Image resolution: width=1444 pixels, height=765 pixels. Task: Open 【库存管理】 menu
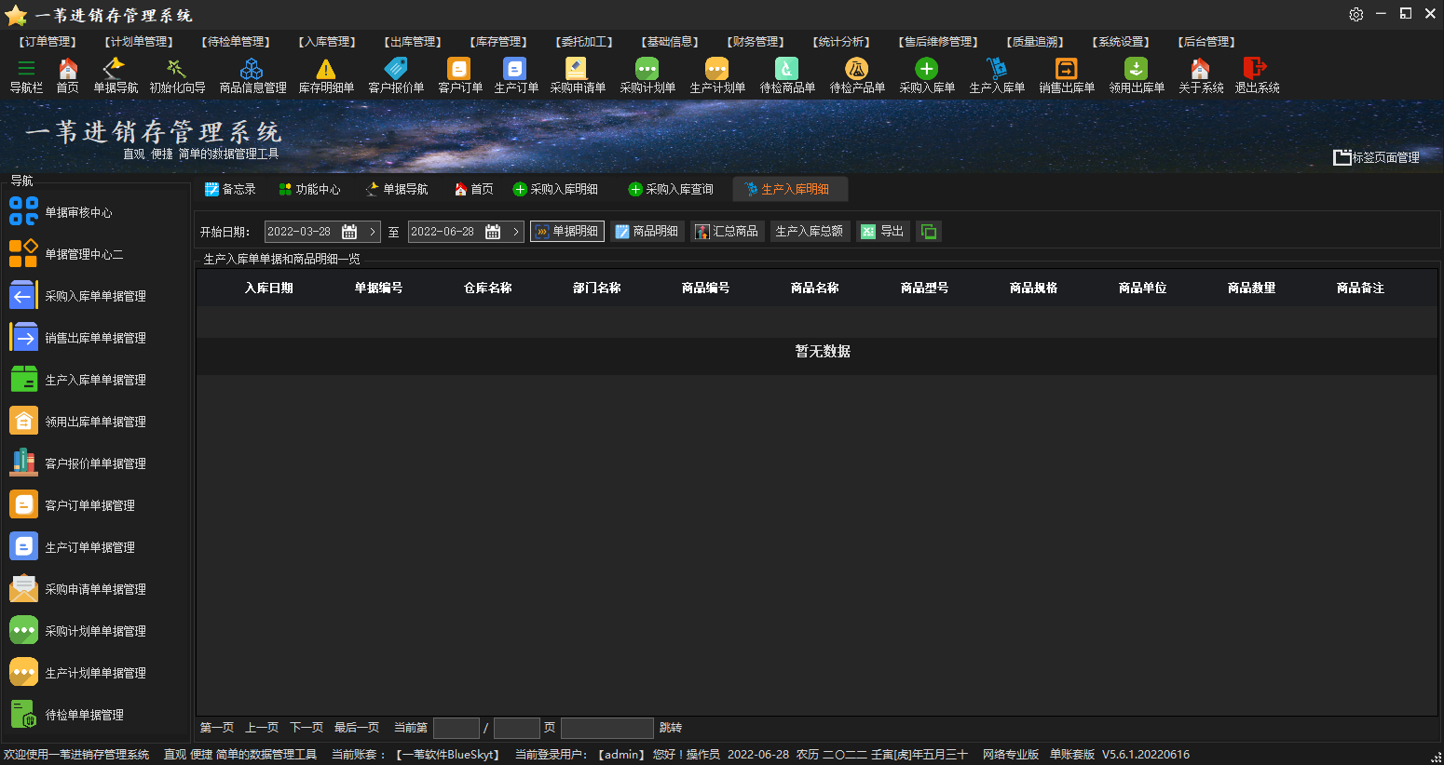[x=498, y=42]
